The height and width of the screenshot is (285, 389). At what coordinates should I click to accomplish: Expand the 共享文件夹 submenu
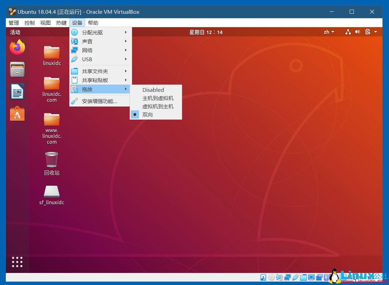[95, 71]
